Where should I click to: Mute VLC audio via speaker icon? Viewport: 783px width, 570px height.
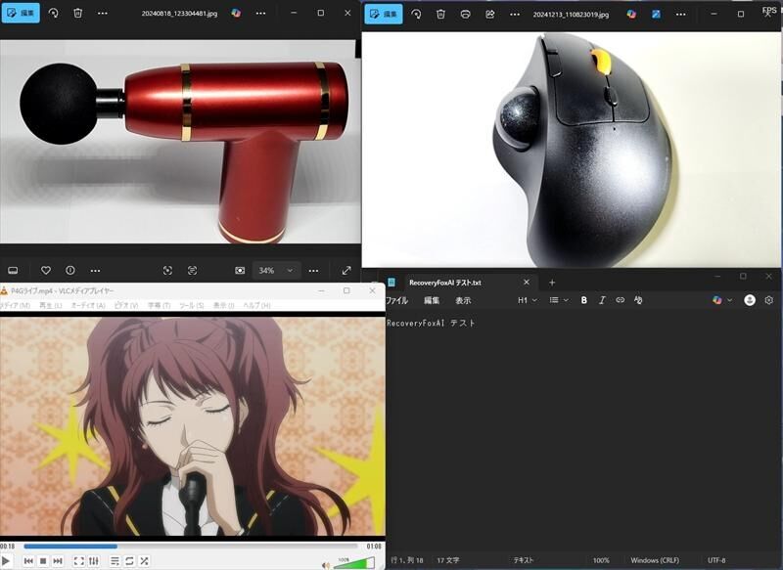pos(326,565)
